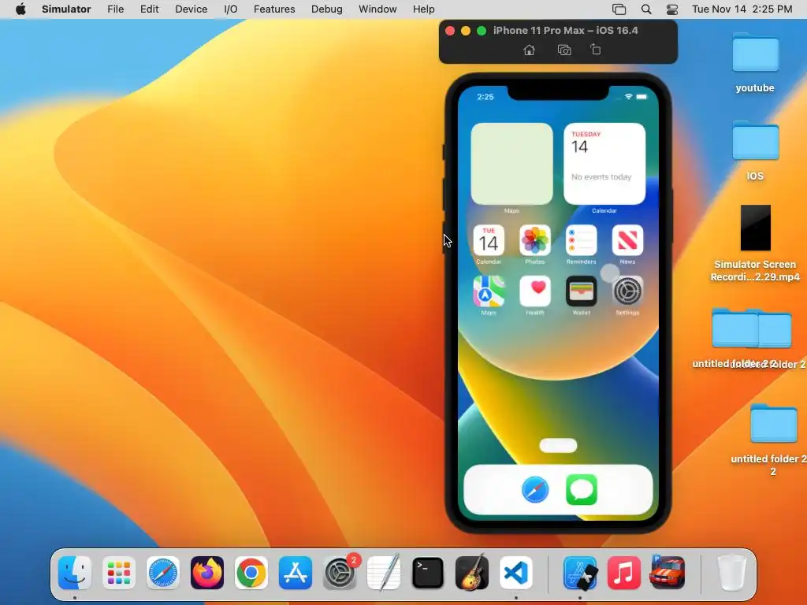The width and height of the screenshot is (807, 605).
Task: Tap the Search pill on iPhone home screen
Action: (558, 446)
